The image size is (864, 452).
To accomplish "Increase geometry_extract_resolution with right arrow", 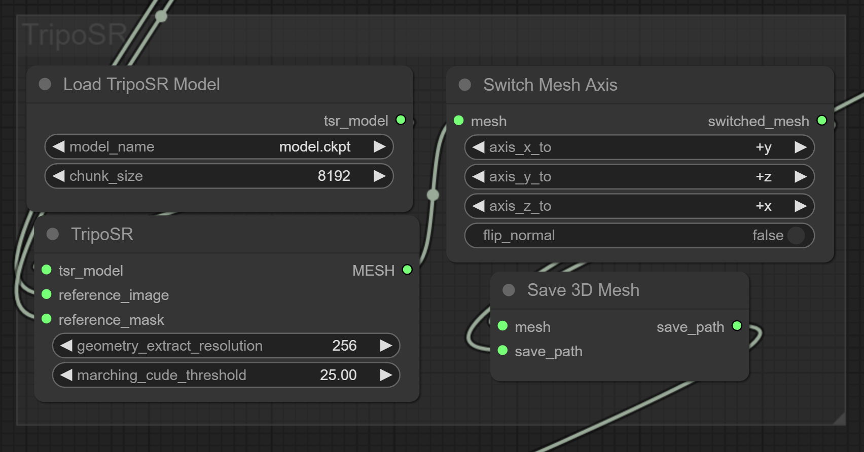I will (386, 346).
